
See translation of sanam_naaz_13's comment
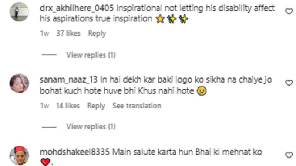pyautogui.click(x=137, y=106)
